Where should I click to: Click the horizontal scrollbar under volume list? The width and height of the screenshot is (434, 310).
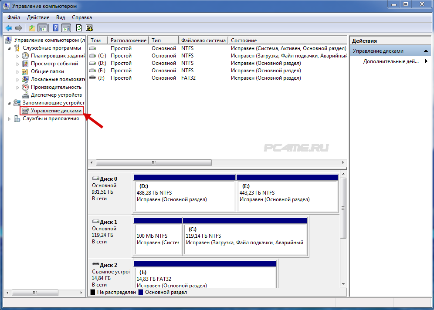(x=153, y=162)
